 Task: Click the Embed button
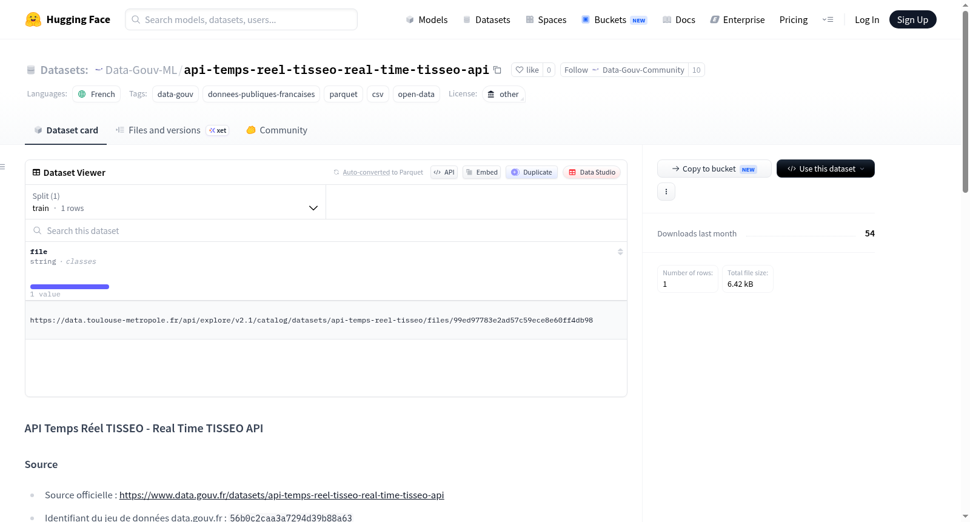point(481,172)
